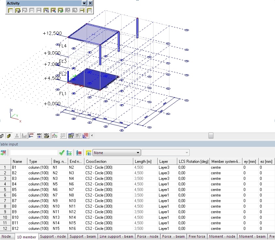Click the wireframe box view icon

pos(2,136)
